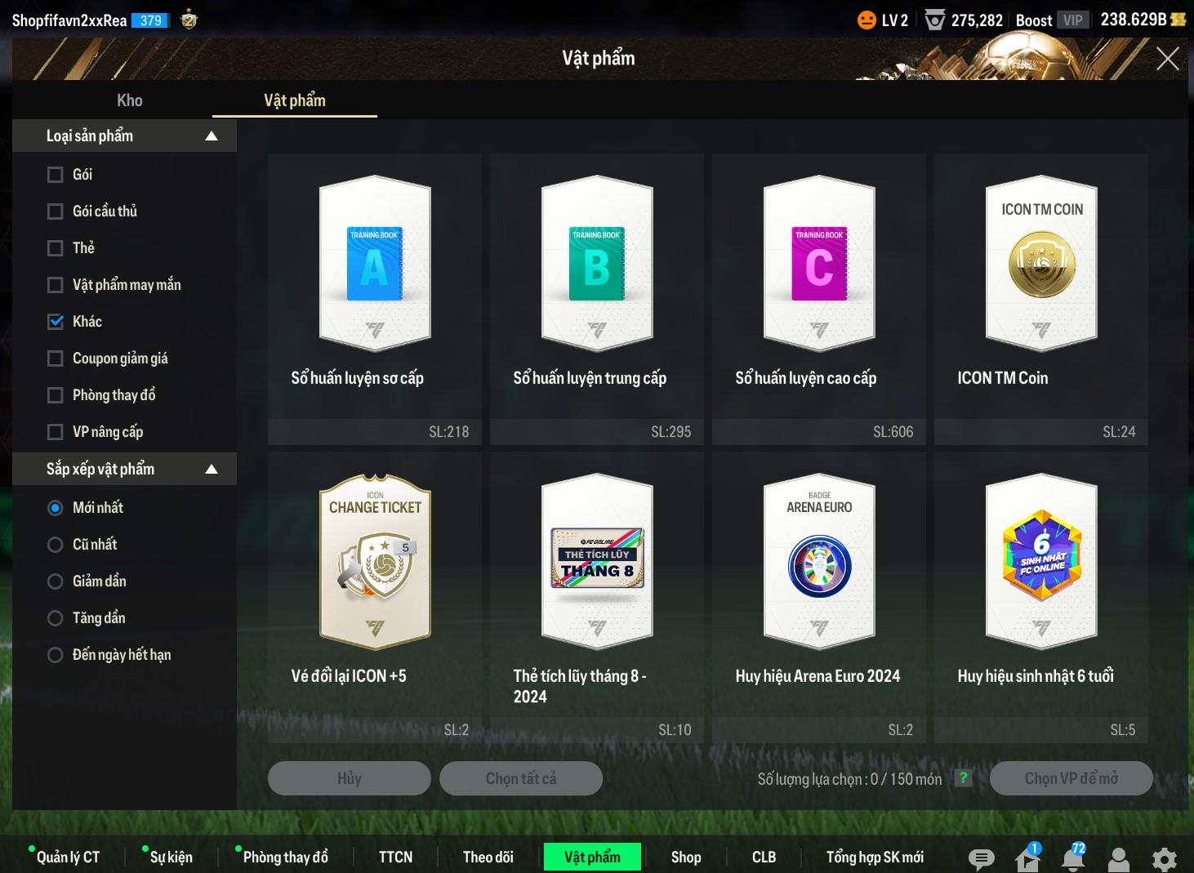Click the Chọn VP để mở button
Image resolution: width=1194 pixels, height=873 pixels.
pos(1071,778)
